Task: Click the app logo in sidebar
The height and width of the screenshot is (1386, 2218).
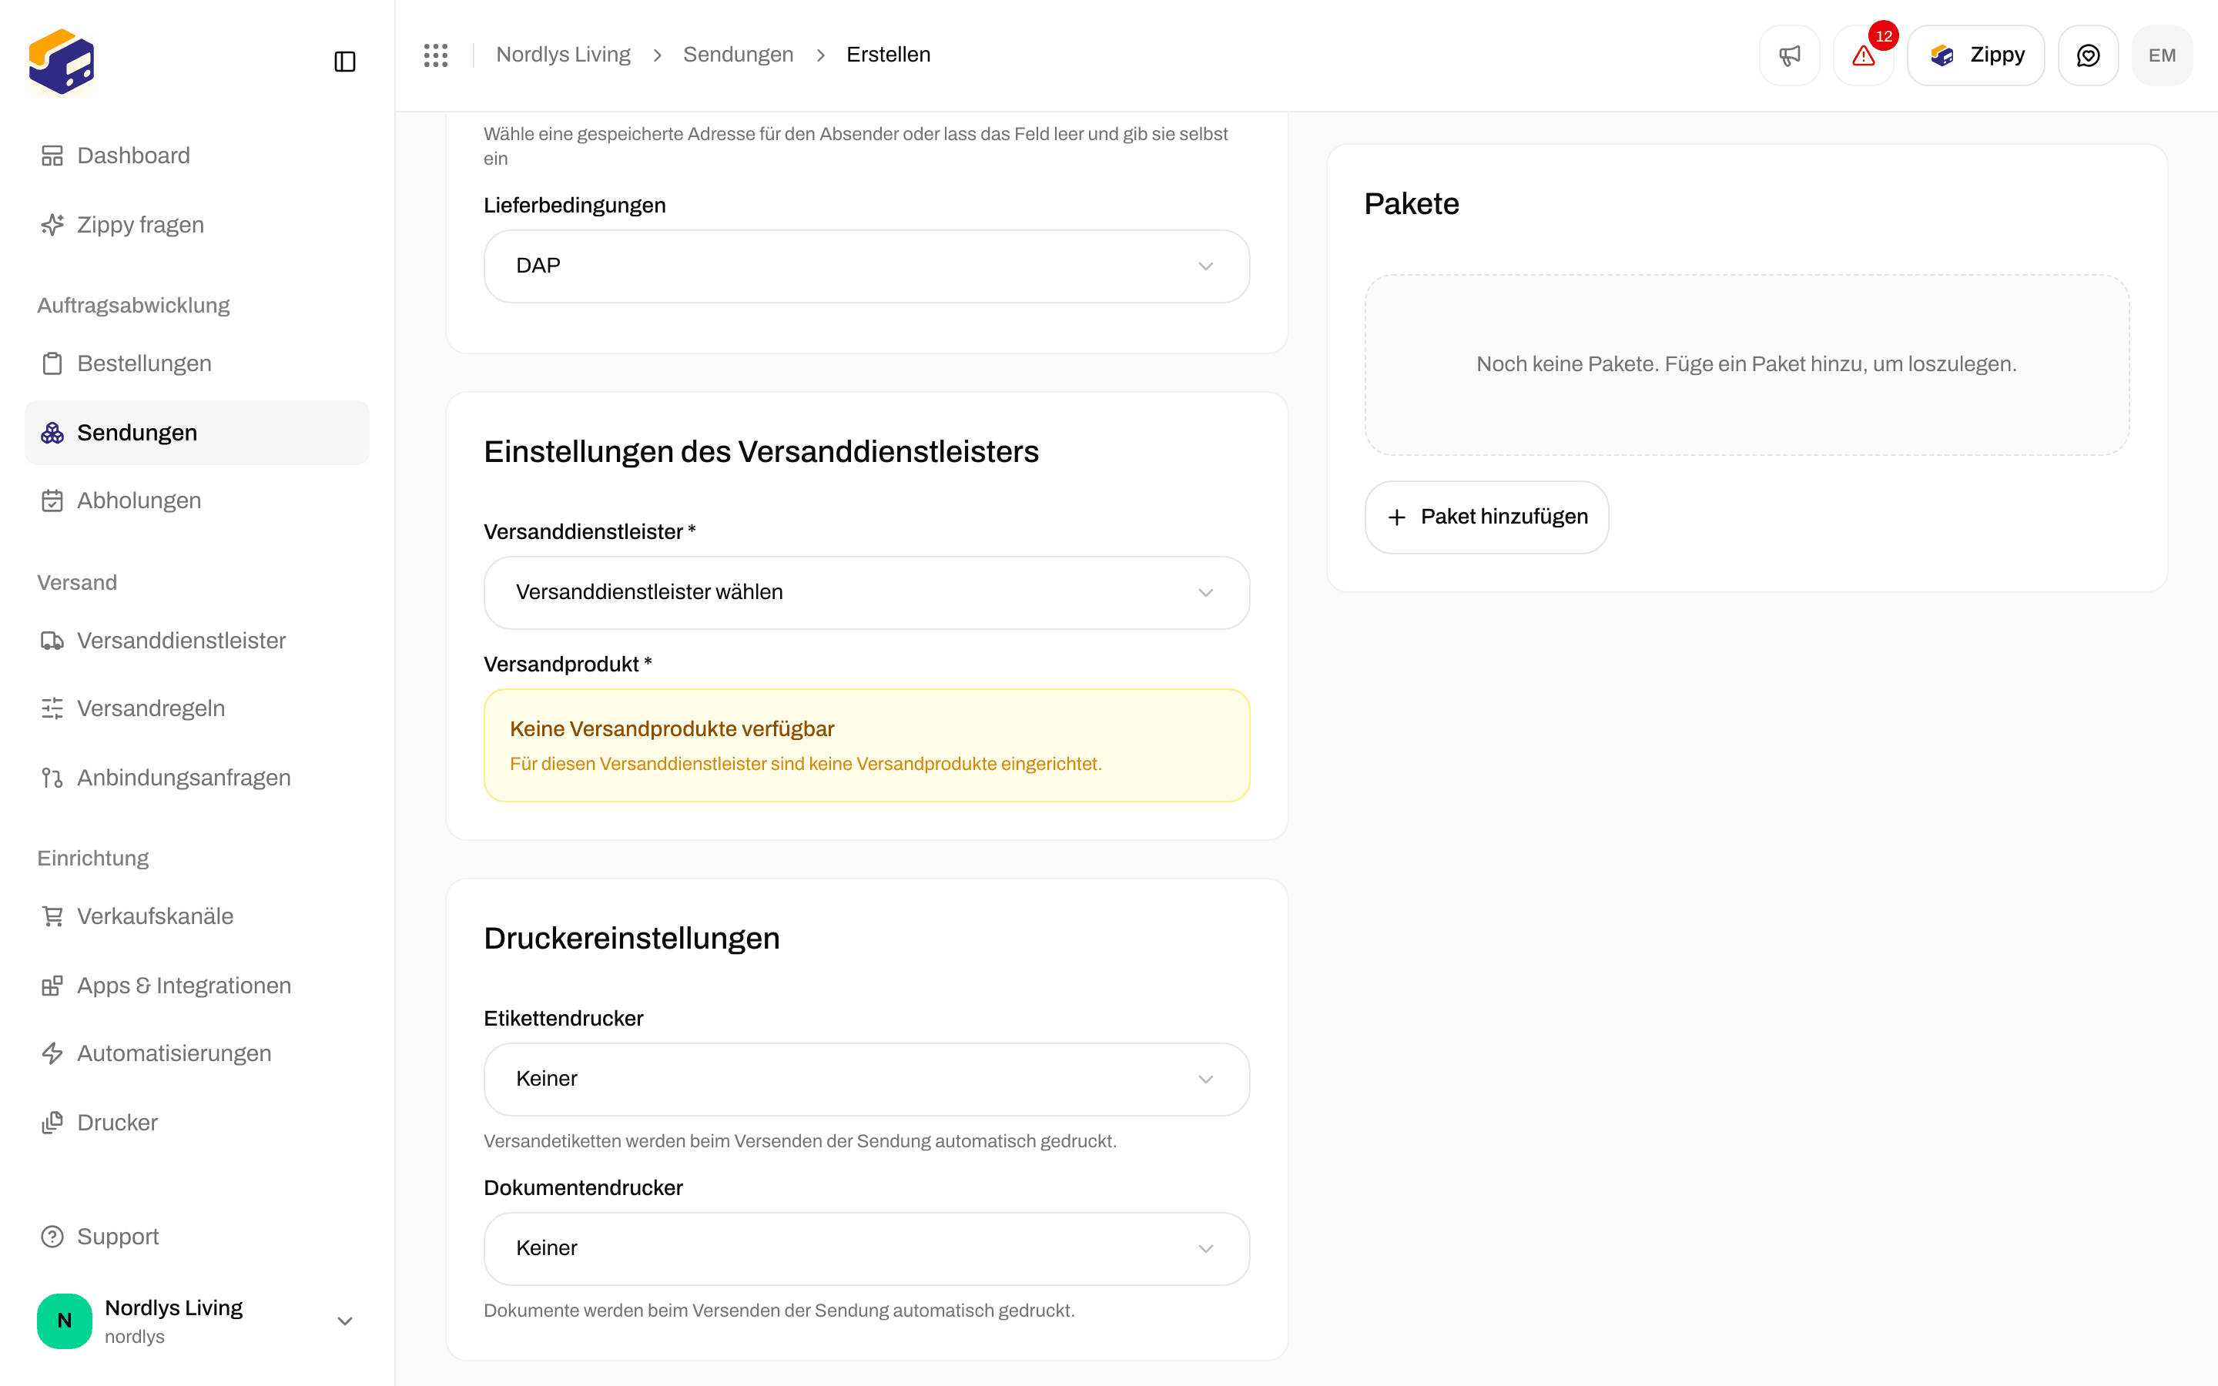Action: [62, 62]
